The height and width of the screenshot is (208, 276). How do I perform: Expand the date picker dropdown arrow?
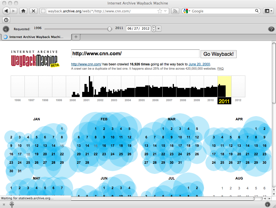point(159,28)
